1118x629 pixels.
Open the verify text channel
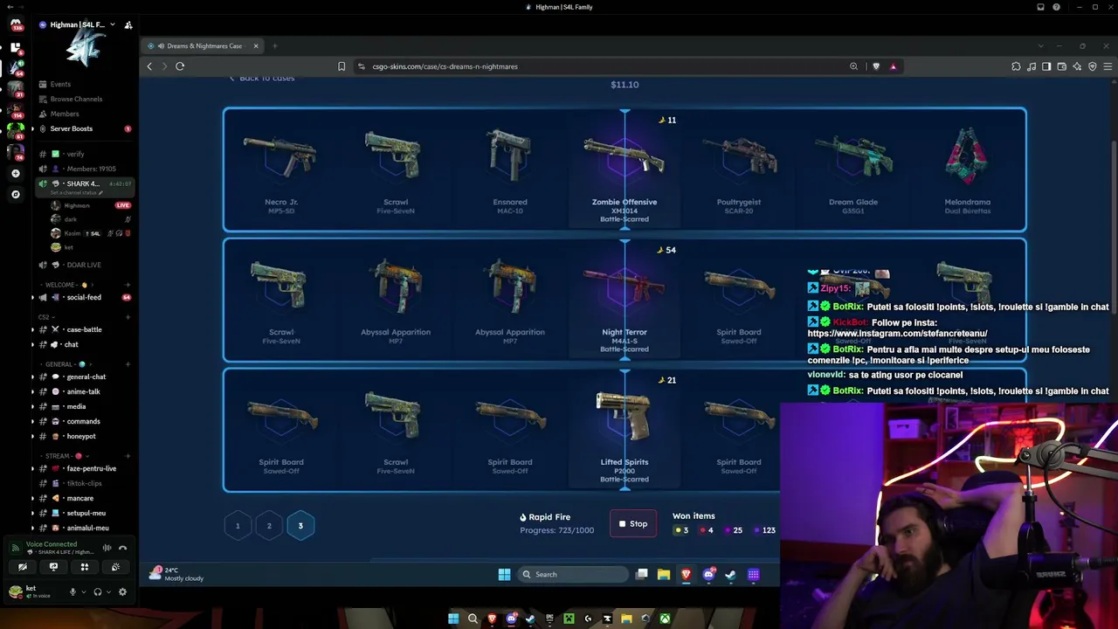(x=84, y=154)
